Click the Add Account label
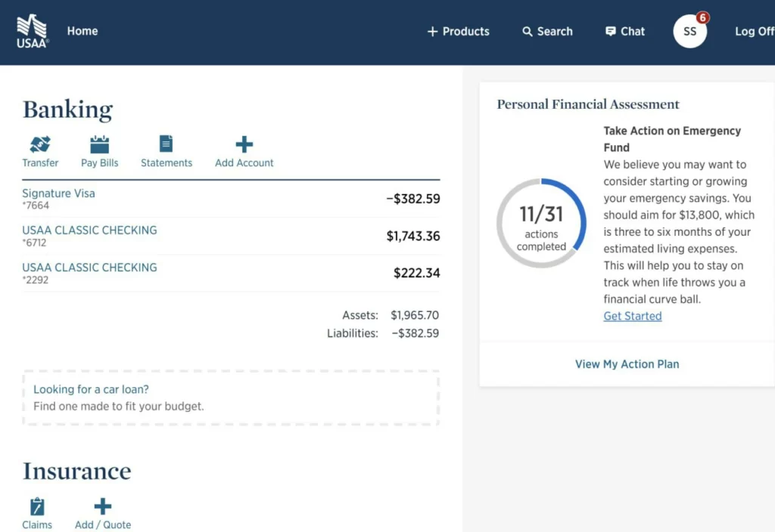 point(244,163)
